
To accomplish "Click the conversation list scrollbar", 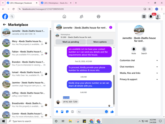I will click(50, 64).
